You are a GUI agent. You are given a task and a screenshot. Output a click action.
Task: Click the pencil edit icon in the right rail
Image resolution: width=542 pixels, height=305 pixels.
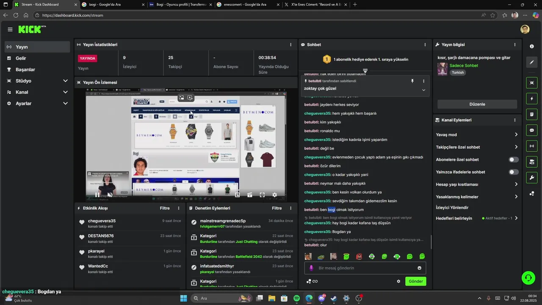click(x=532, y=62)
